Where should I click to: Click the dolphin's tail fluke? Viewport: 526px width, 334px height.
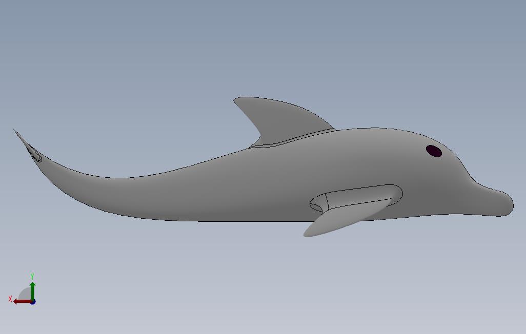28,146
